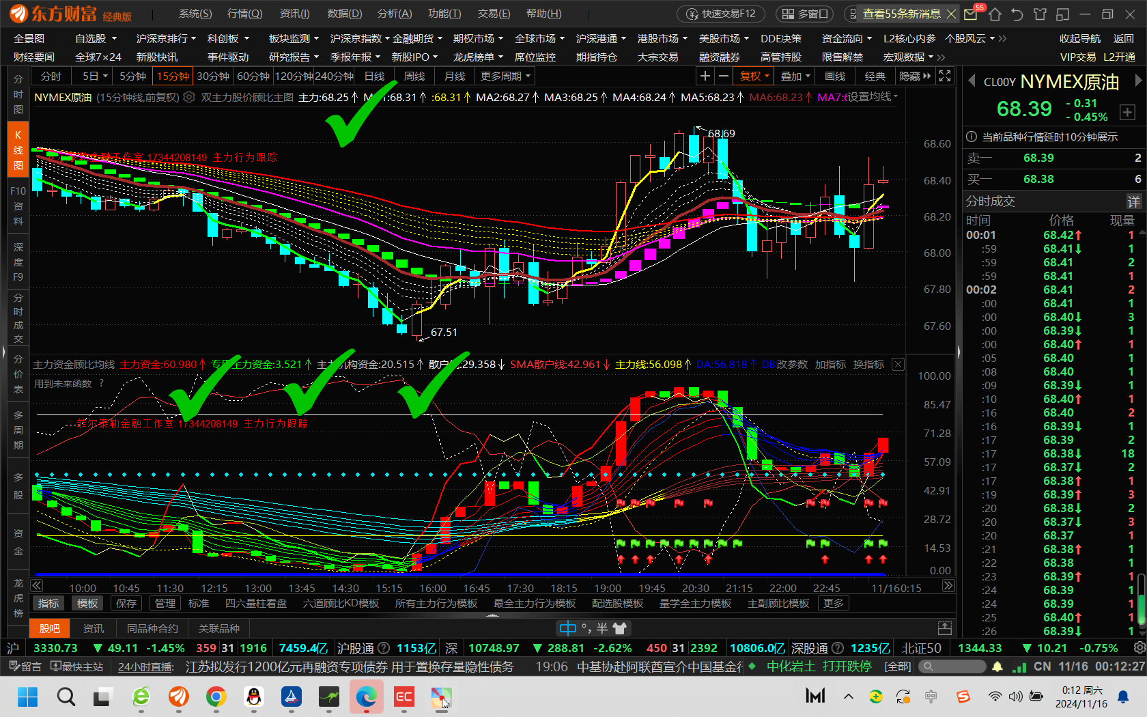
Task: Open QQ penguin app in taskbar
Action: pyautogui.click(x=253, y=697)
